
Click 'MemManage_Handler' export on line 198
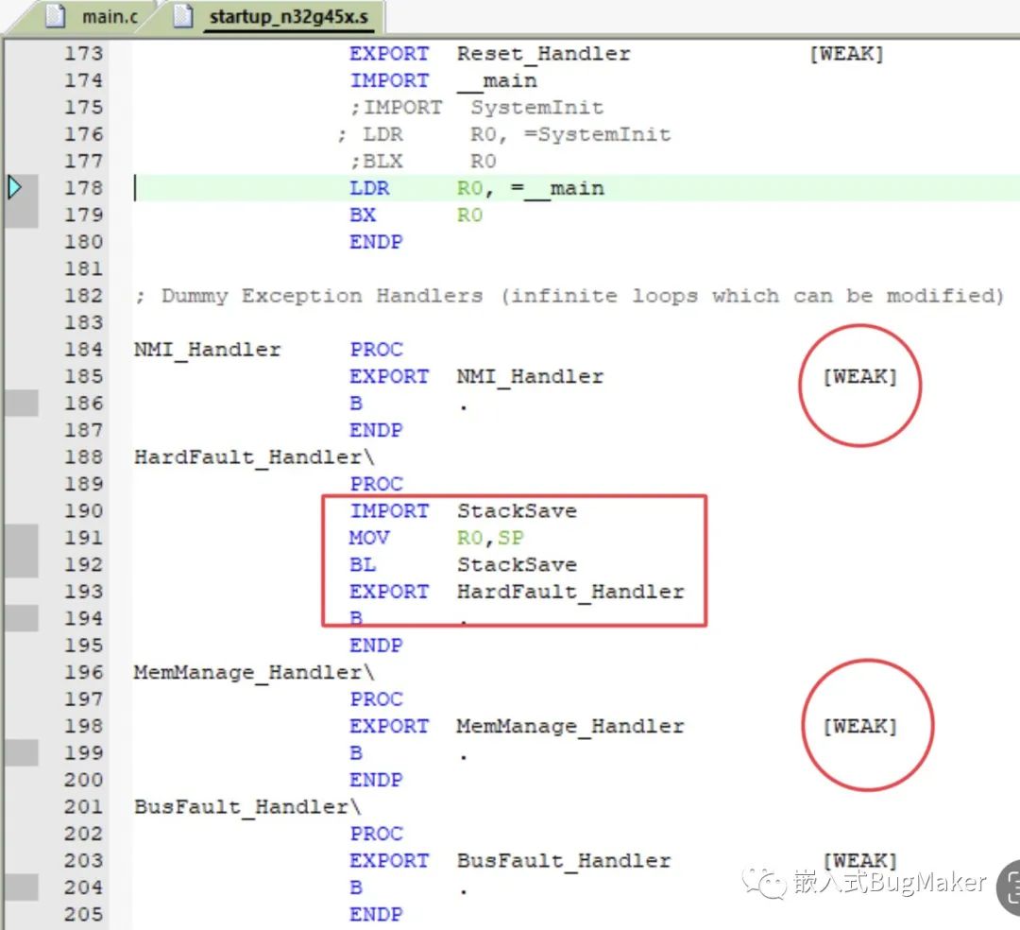coord(570,726)
